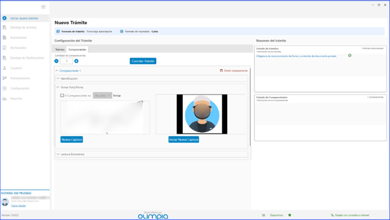Screen dimensions: 390x220
Task: Toggle the El Compareciente no firmar checkbox
Action: pyautogui.click(x=62, y=95)
